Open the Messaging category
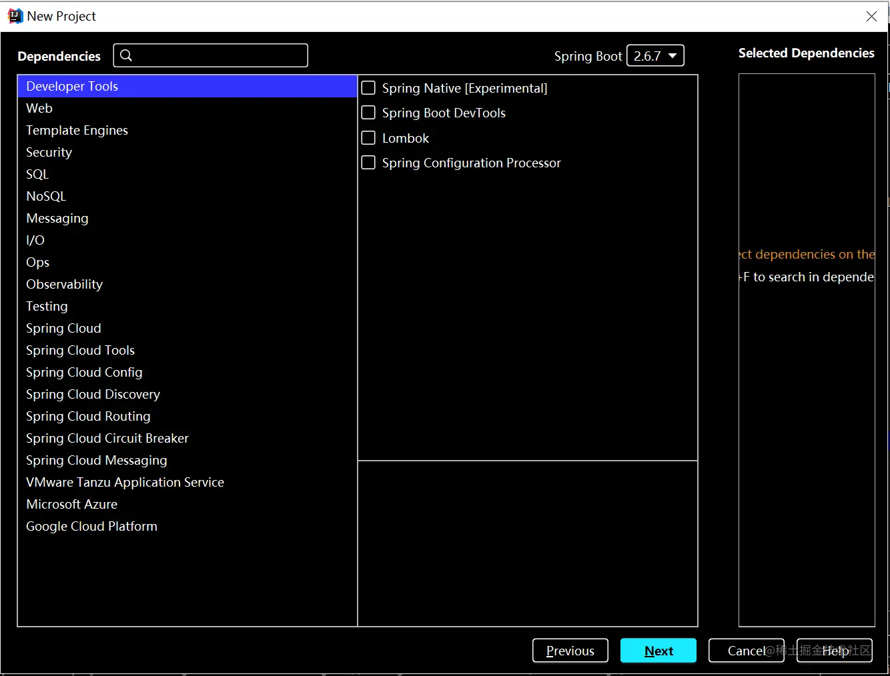The image size is (890, 676). [x=187, y=218]
